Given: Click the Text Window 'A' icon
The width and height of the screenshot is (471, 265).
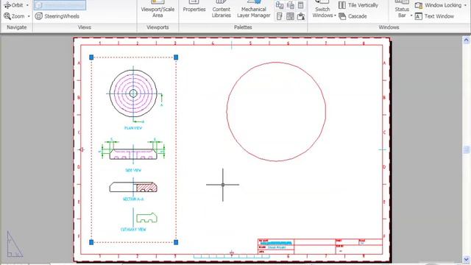Looking at the screenshot, I should click(419, 16).
